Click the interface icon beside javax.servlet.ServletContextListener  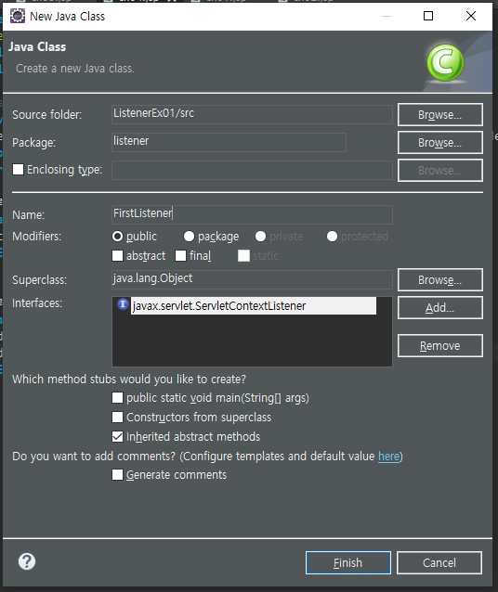point(123,304)
